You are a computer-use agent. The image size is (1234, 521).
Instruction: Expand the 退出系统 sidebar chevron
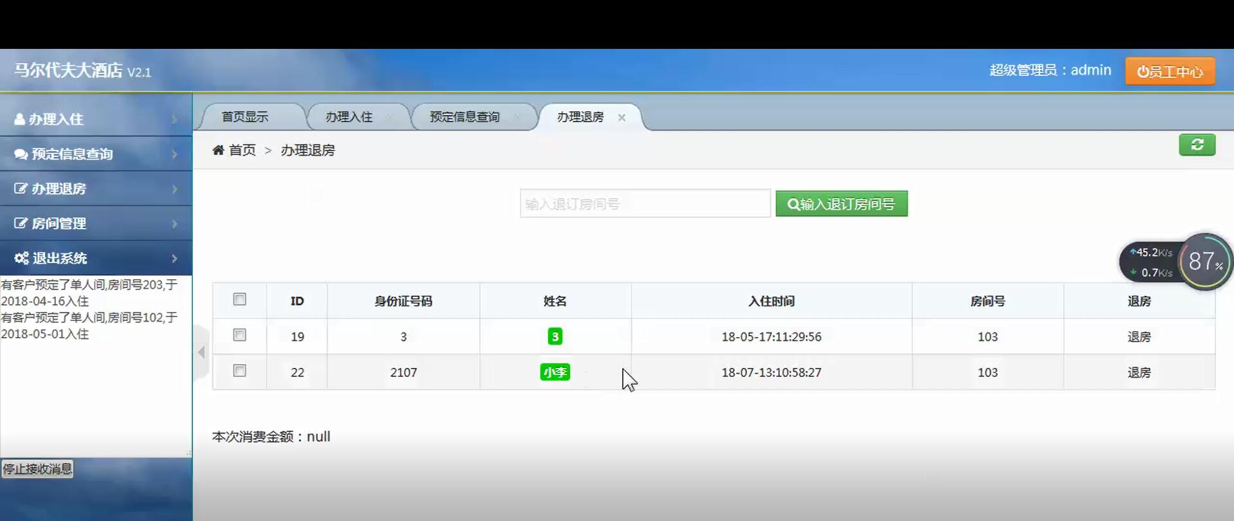point(174,258)
